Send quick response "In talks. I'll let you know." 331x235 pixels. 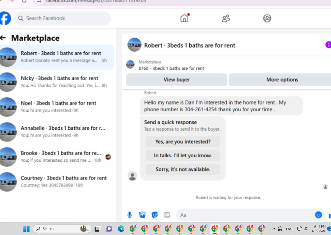[x=183, y=156]
